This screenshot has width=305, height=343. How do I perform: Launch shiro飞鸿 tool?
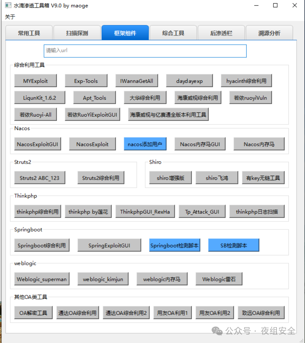[x=217, y=177]
